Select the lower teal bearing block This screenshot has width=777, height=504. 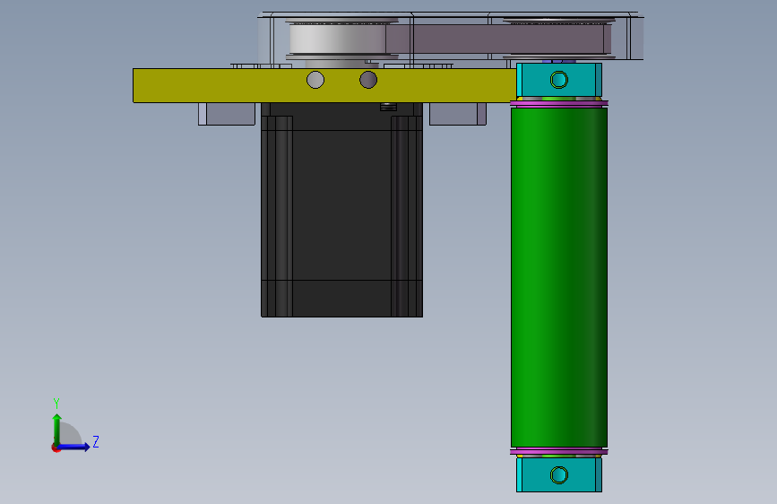559,474
